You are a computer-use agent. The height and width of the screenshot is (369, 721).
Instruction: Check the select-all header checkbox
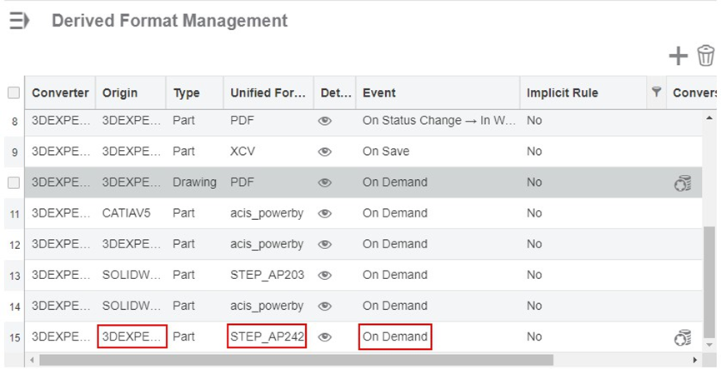[14, 92]
